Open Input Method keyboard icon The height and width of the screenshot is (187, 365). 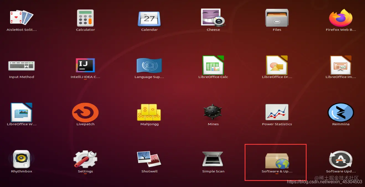click(x=22, y=65)
